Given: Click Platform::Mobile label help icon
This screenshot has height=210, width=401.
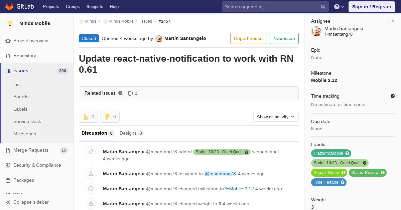Looking at the screenshot, I should pos(347,153).
